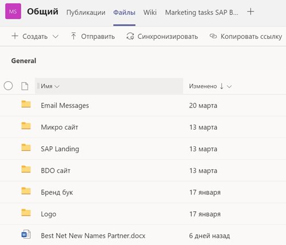Click the Синхронизировать sync icon
Viewport: 286px width, 245px height.
[x=130, y=37]
